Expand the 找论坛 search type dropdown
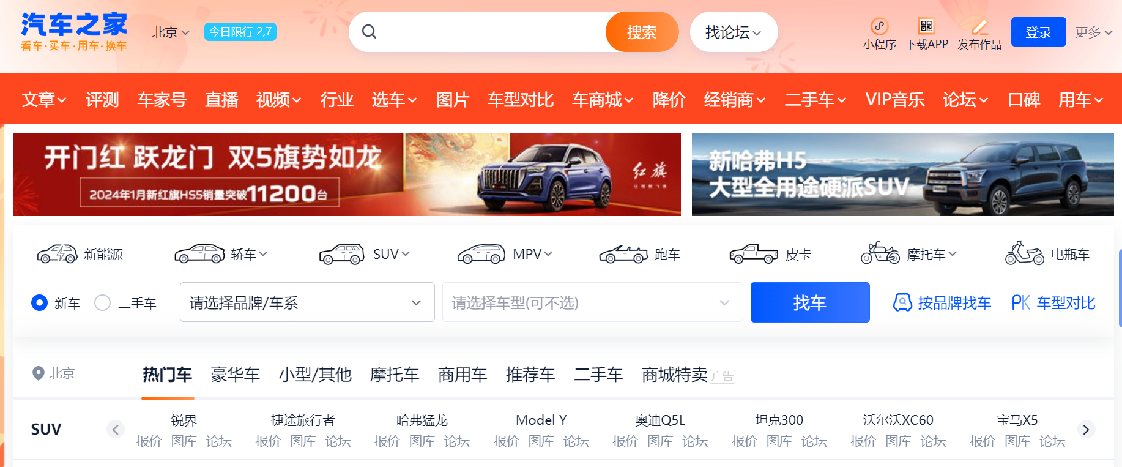The width and height of the screenshot is (1122, 467). 734,32
